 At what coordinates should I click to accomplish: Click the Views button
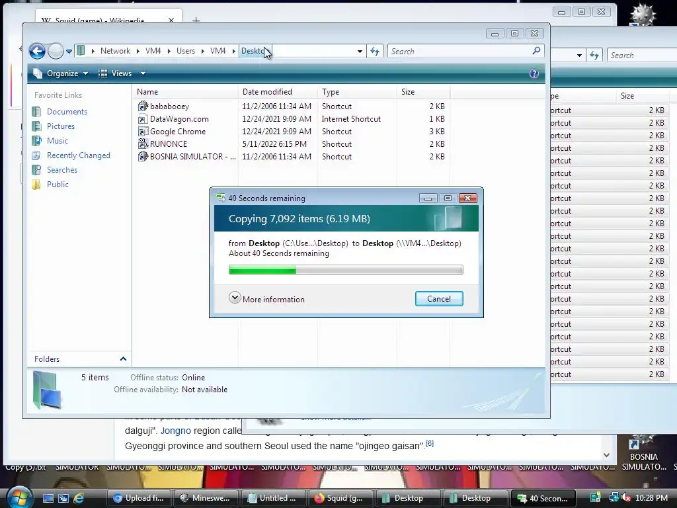[115, 73]
